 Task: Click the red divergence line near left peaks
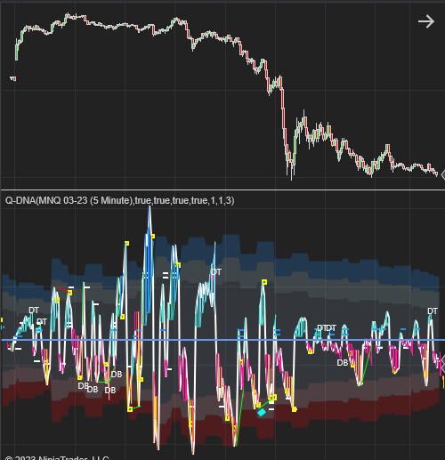click(62, 289)
